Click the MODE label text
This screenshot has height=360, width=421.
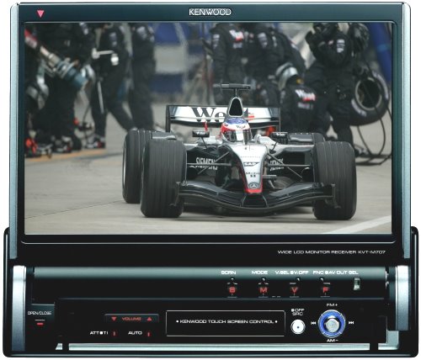tap(259, 273)
